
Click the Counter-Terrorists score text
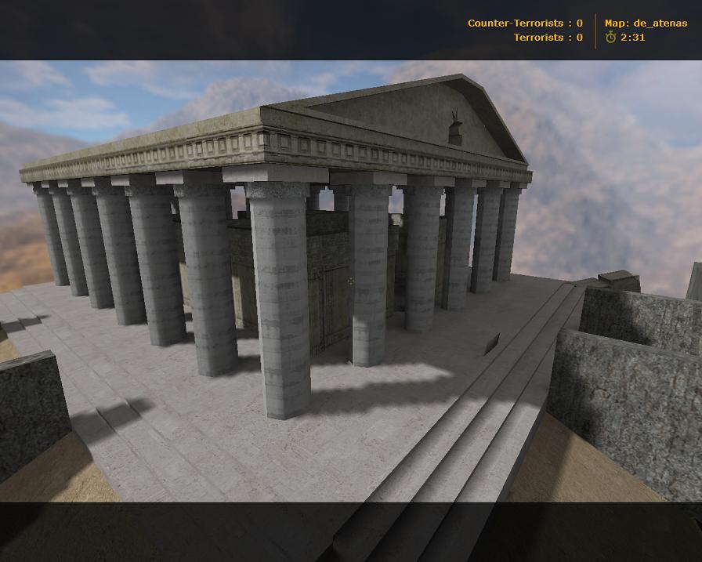tap(525, 23)
